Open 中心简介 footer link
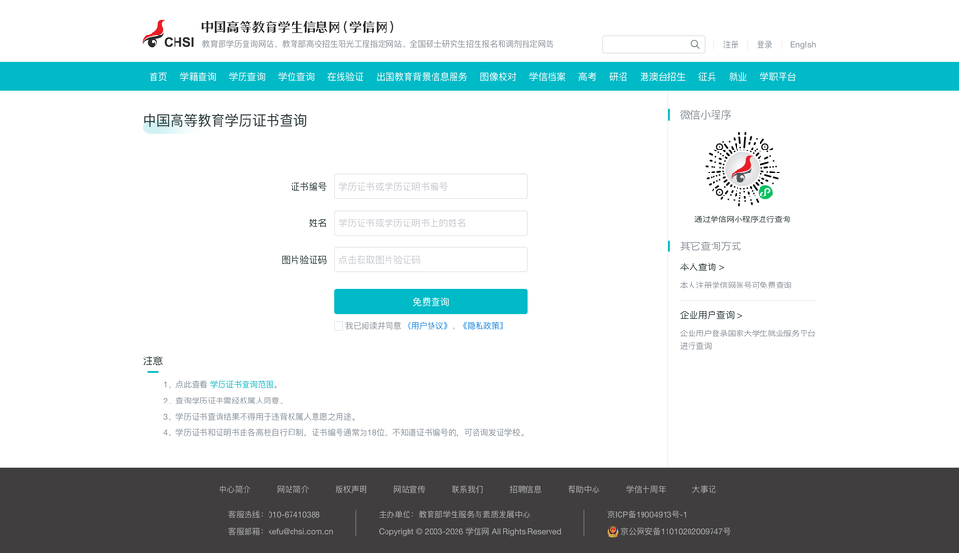This screenshot has width=959, height=553. tap(235, 490)
